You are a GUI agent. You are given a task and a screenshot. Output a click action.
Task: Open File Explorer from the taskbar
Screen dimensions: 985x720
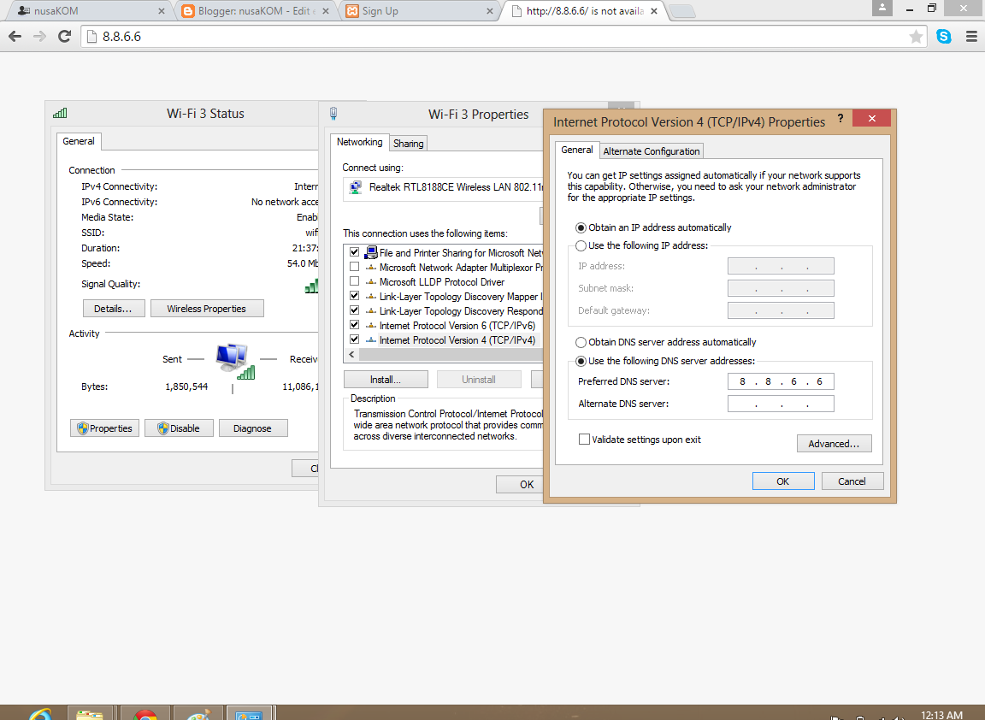tap(89, 714)
